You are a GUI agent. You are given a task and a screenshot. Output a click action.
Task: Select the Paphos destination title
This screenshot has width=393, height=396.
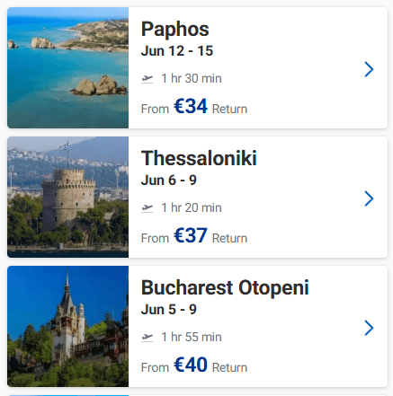pyautogui.click(x=175, y=30)
